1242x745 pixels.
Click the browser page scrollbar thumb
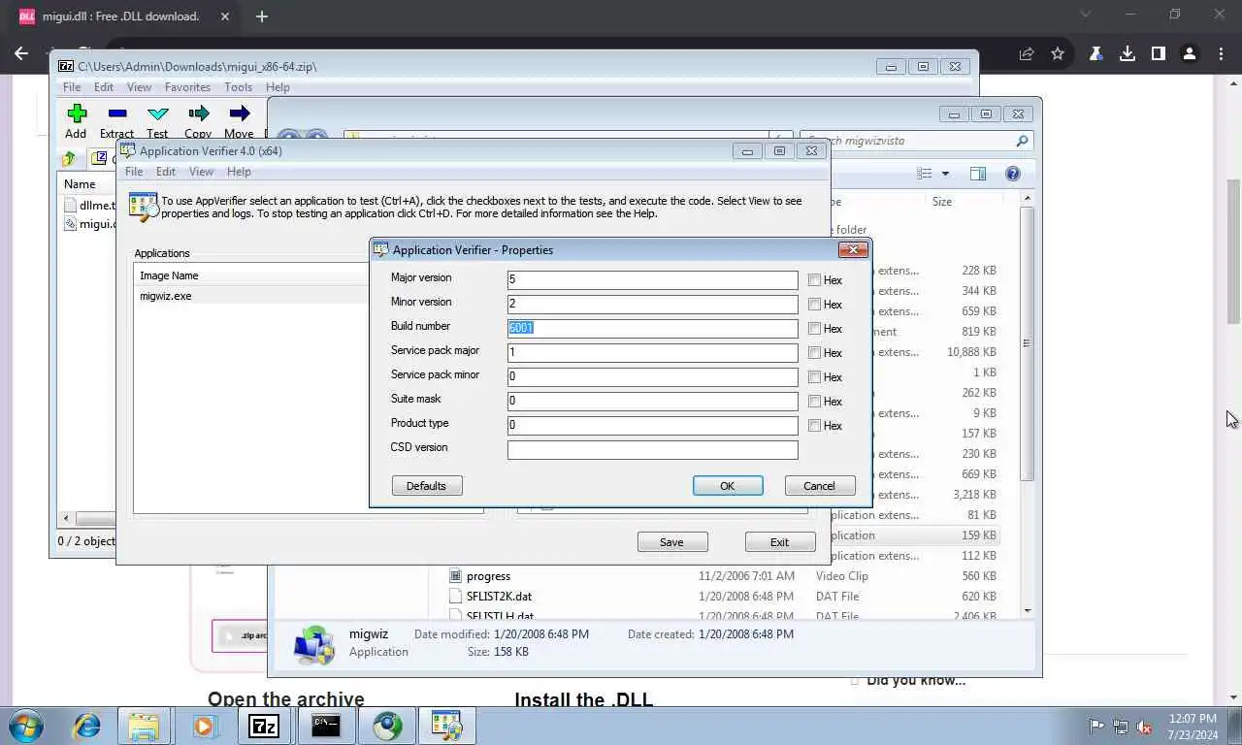(1233, 252)
